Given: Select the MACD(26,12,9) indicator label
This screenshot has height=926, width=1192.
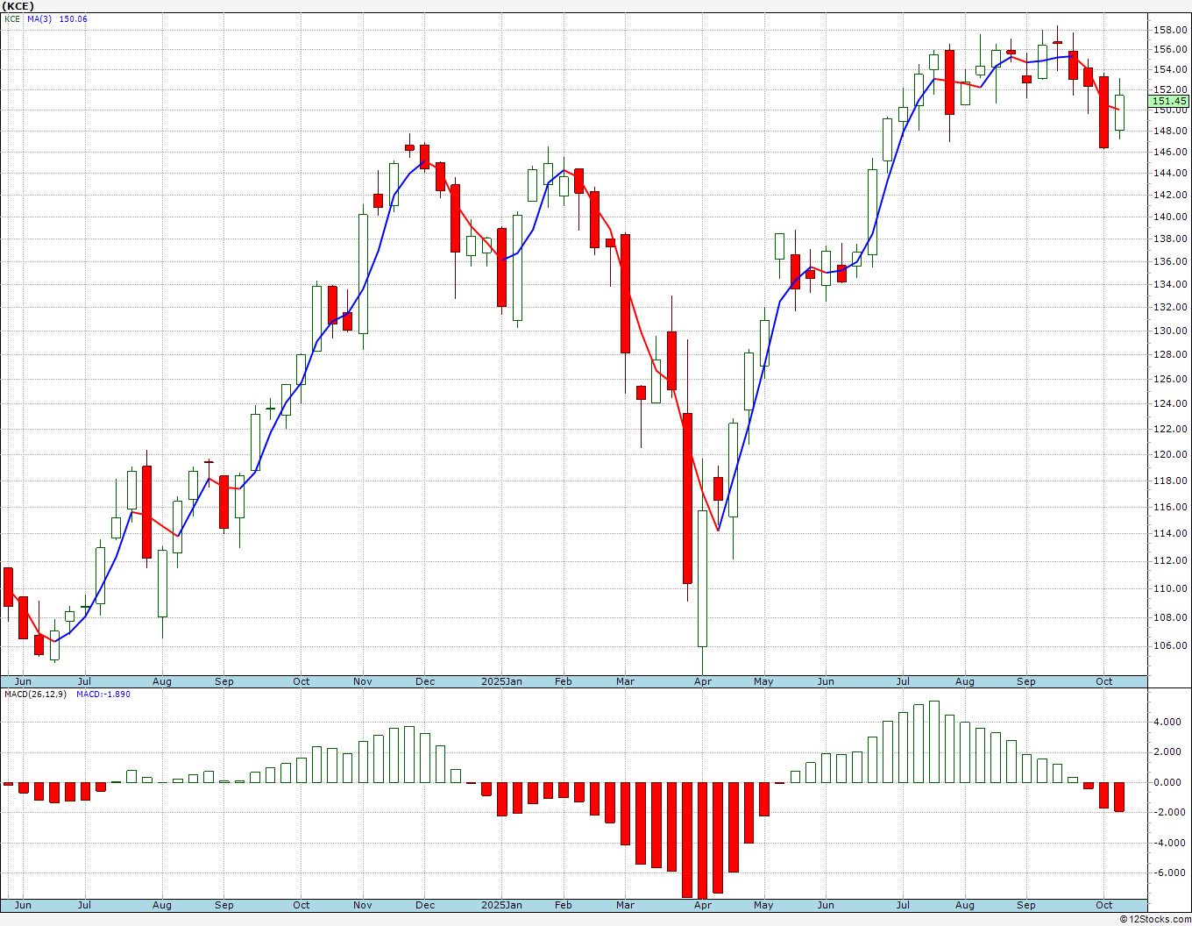Looking at the screenshot, I should pos(37,694).
